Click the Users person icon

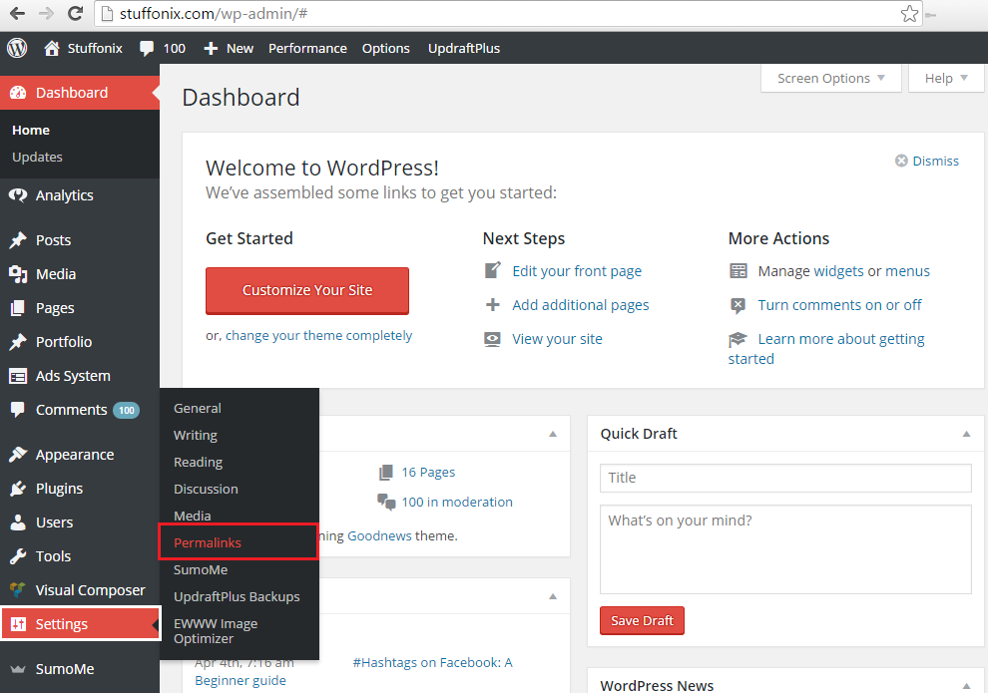[18, 522]
